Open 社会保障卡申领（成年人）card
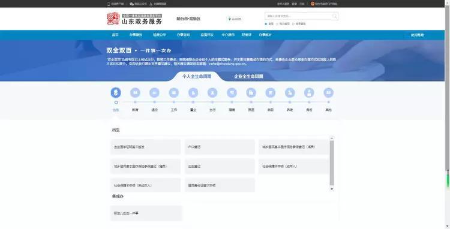 [x=293, y=166]
